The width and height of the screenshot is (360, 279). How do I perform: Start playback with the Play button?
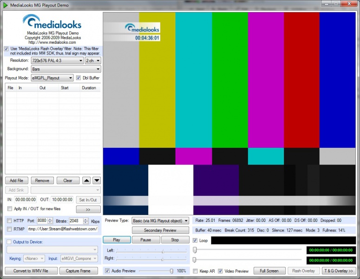tap(117, 239)
